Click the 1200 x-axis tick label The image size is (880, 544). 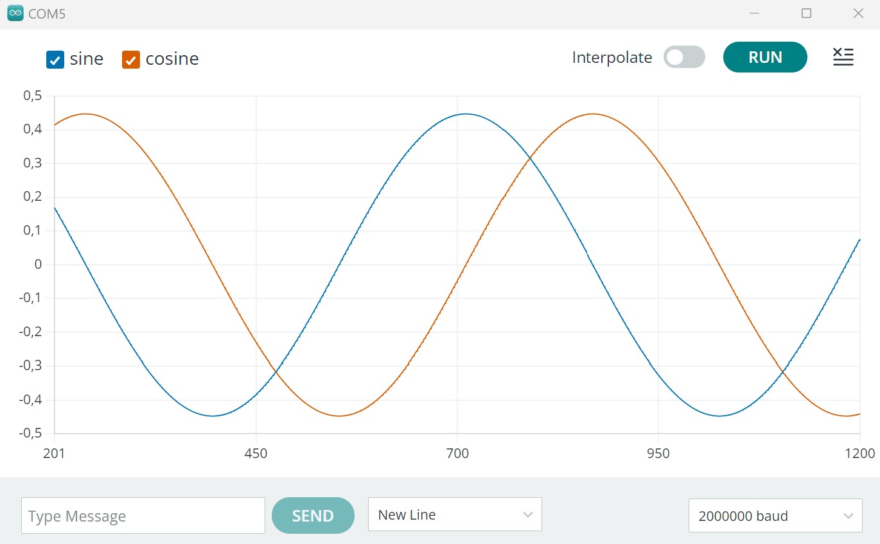coord(859,454)
